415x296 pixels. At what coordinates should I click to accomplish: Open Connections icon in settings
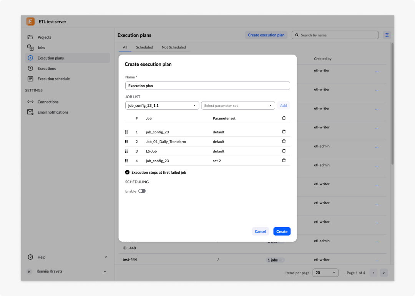(x=30, y=101)
